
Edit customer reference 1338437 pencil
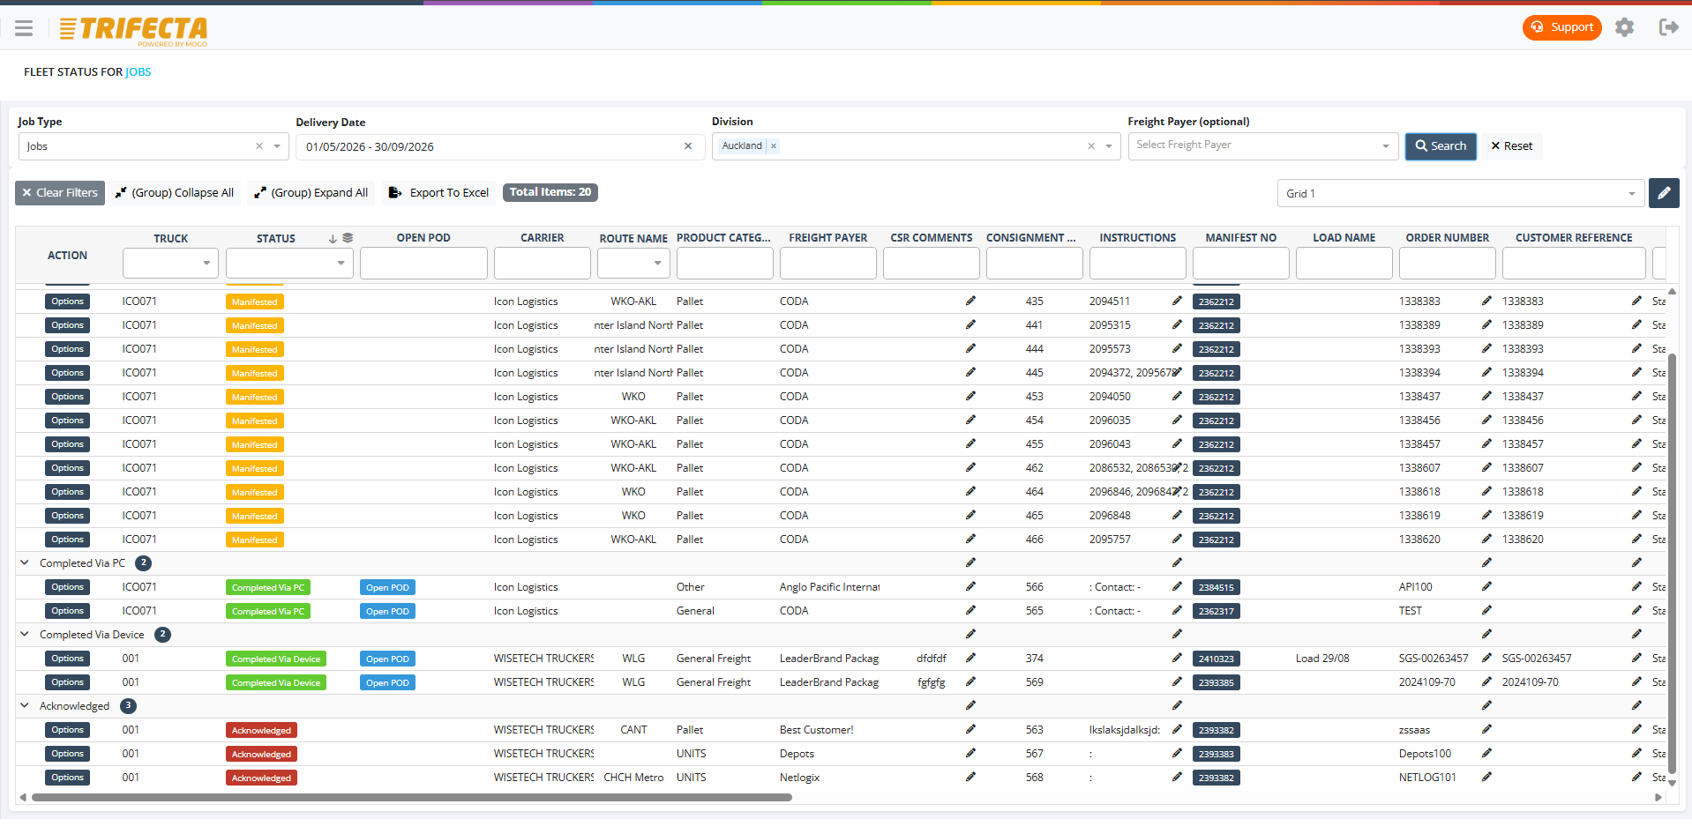click(1636, 396)
